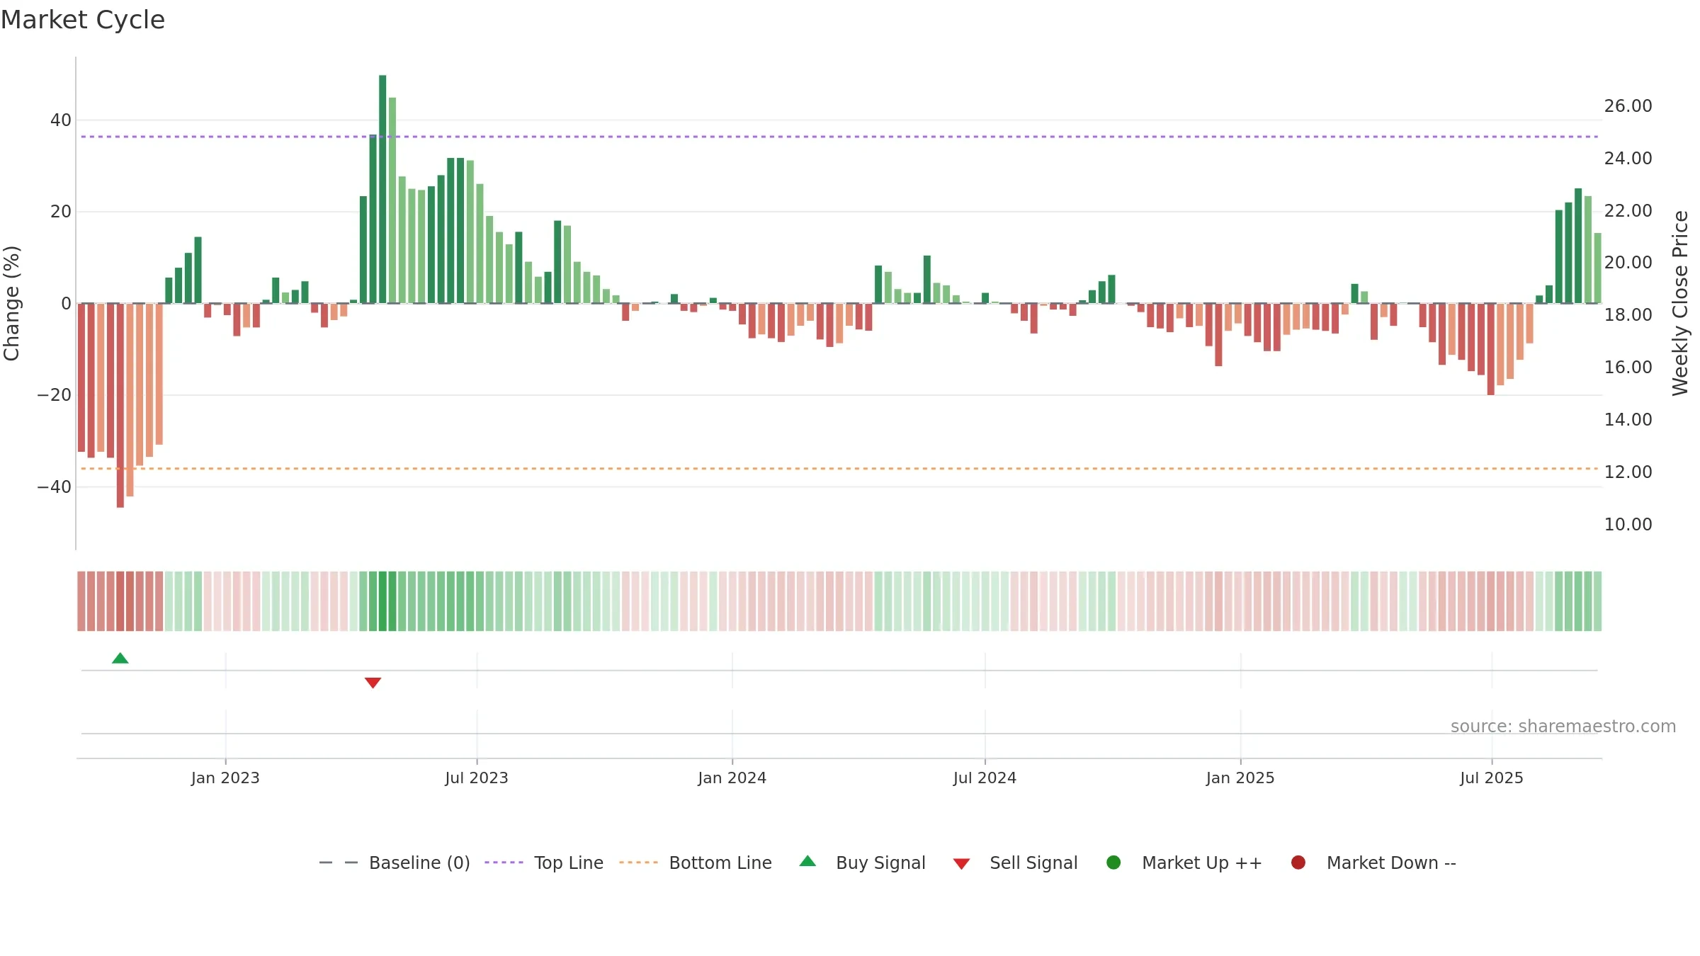The image size is (1700, 956).
Task: Click the −40 percent change tick label
Action: [55, 487]
